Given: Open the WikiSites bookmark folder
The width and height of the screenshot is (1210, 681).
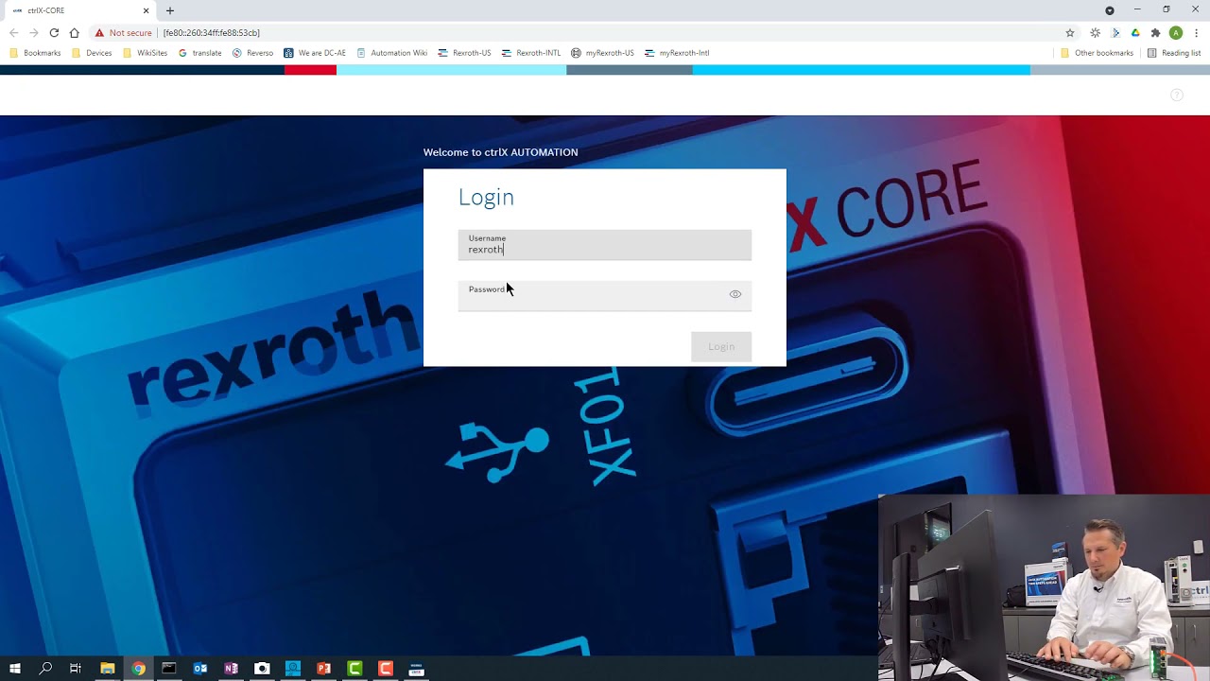Looking at the screenshot, I should tap(145, 53).
